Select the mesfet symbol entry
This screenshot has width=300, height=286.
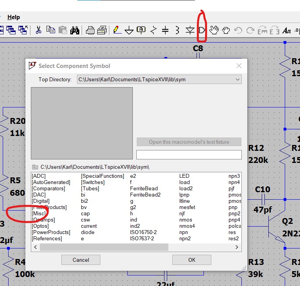click(x=187, y=207)
